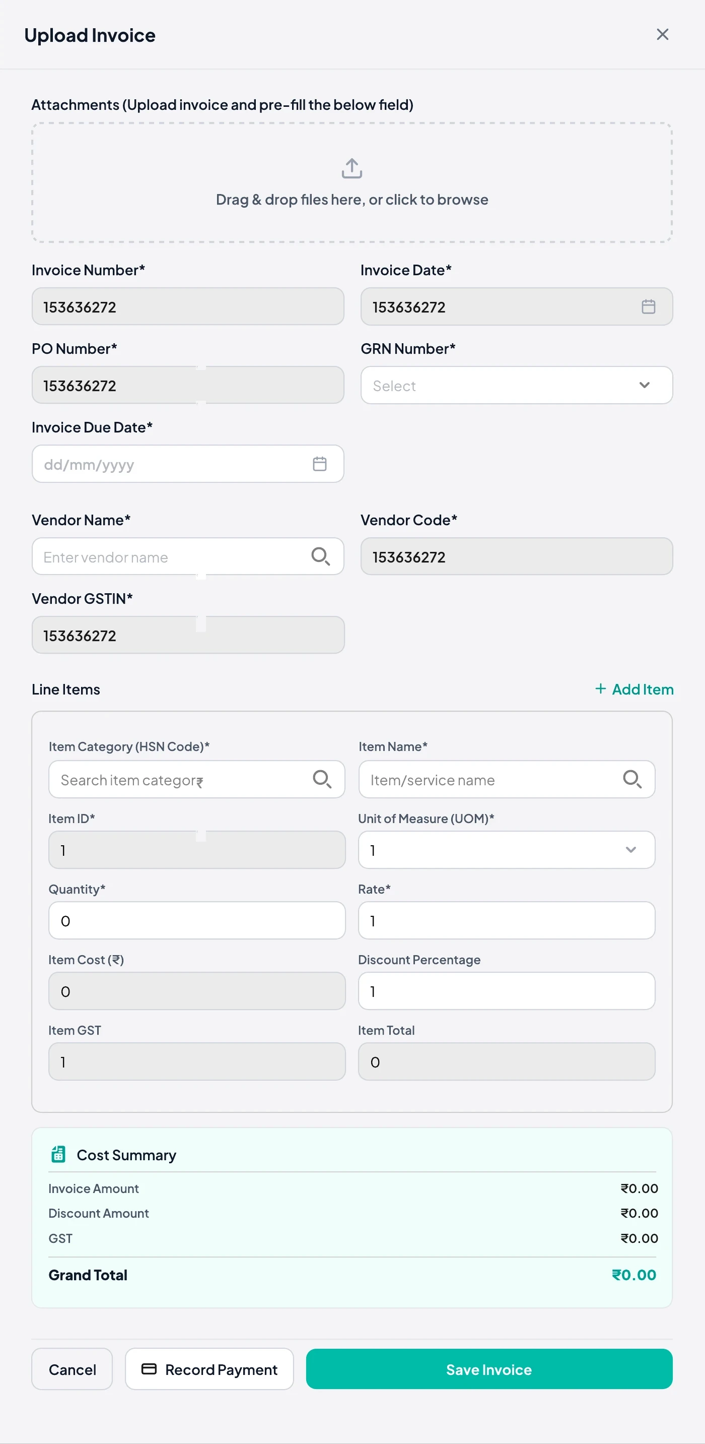Click the card icon in Record Payment
This screenshot has width=705, height=1444.
tap(149, 1369)
